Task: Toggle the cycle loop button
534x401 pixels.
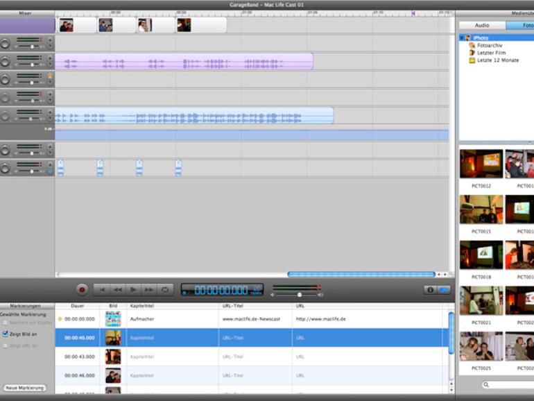Action: click(165, 289)
